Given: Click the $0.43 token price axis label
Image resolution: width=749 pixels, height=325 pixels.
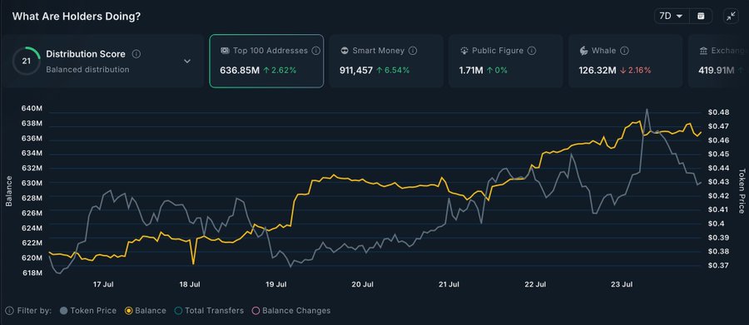Looking at the screenshot, I should click(x=719, y=182).
